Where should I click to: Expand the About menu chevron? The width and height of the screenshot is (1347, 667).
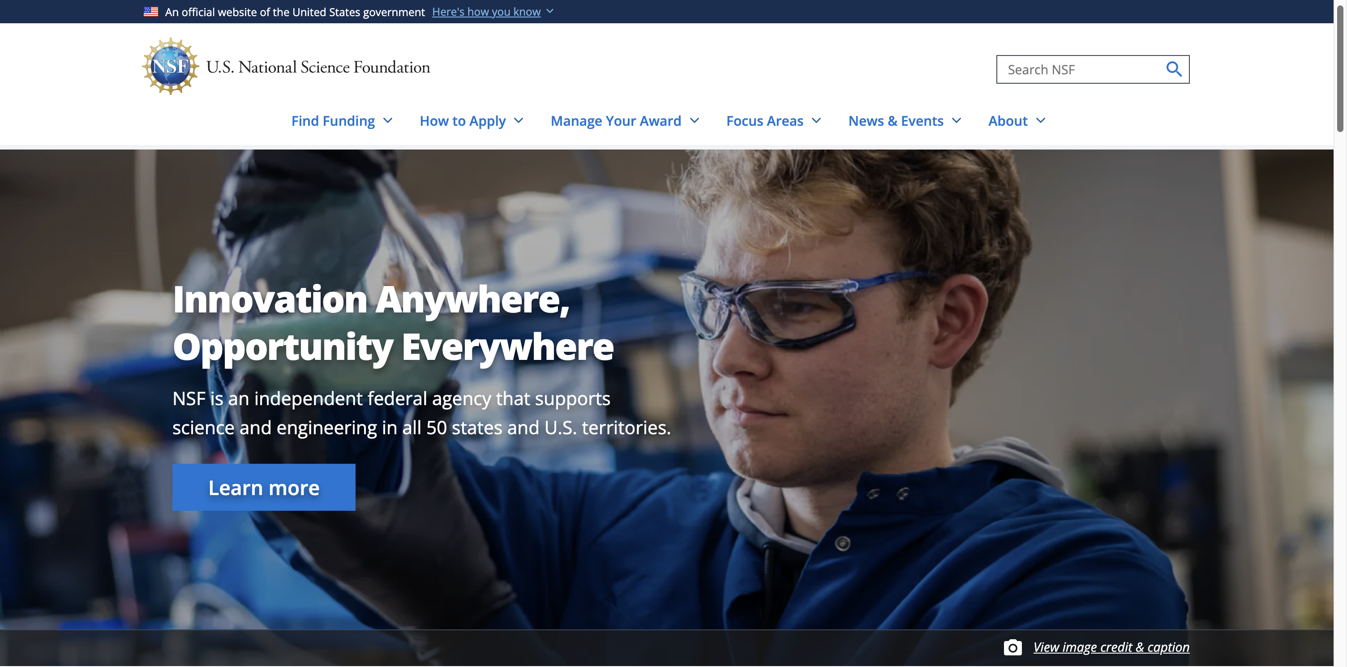tap(1041, 121)
